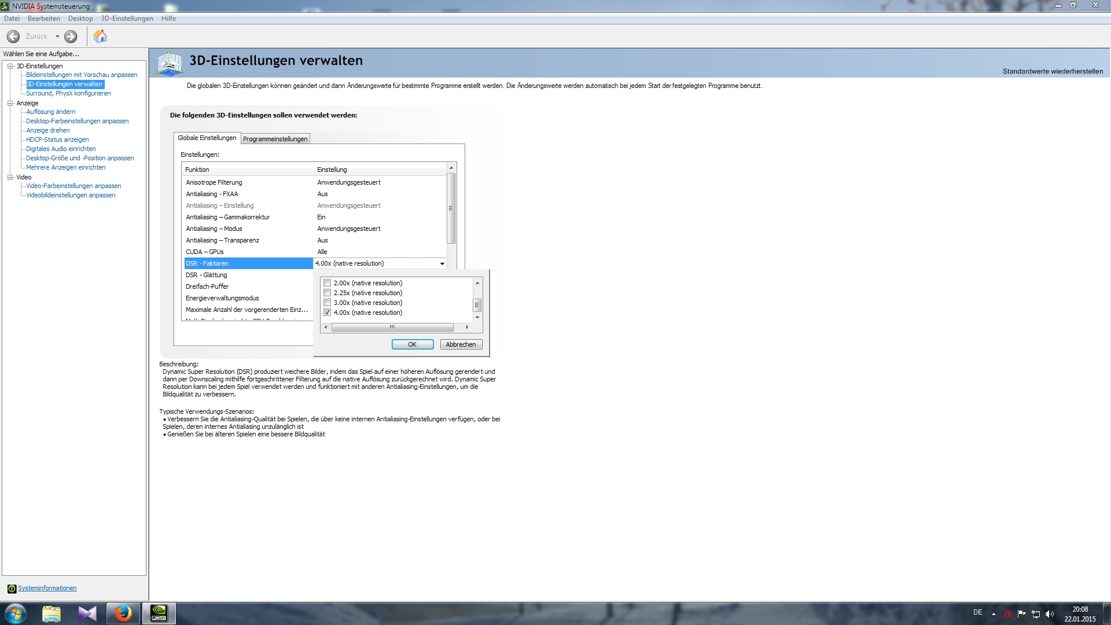Click the Systeminformationen icon in bottom corner
This screenshot has height=625, width=1111.
[x=12, y=589]
